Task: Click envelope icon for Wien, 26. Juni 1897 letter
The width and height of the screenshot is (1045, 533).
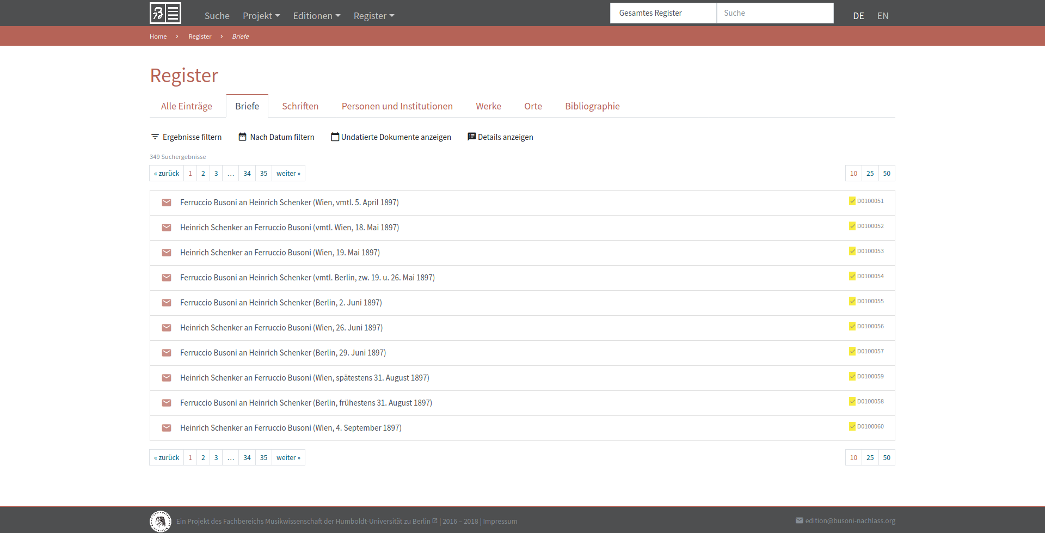Action: [x=167, y=328]
